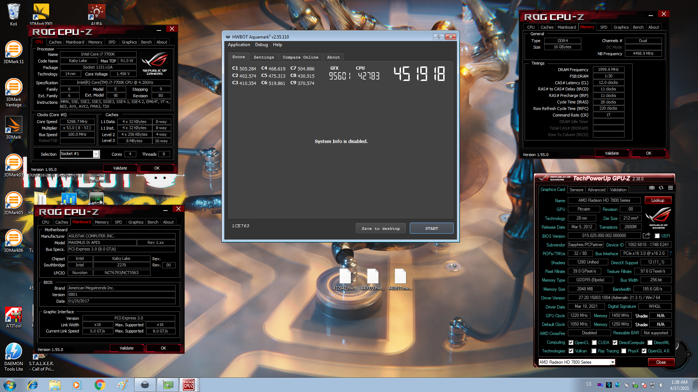Toggle the CUDA checkbox

594,343
